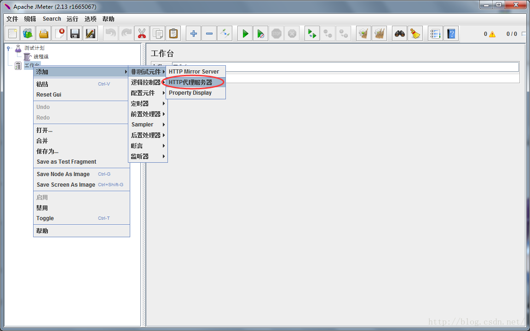
Task: Select 禁用 in the context menu
Action: [x=81, y=208]
